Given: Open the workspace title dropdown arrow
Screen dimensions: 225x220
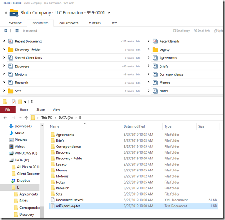Looking at the screenshot, I should [x=109, y=13].
